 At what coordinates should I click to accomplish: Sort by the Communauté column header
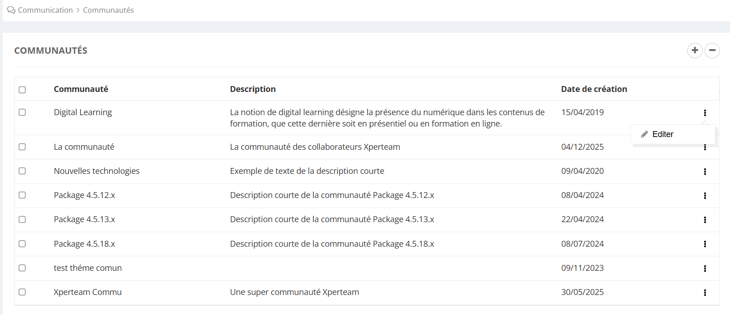coord(81,89)
